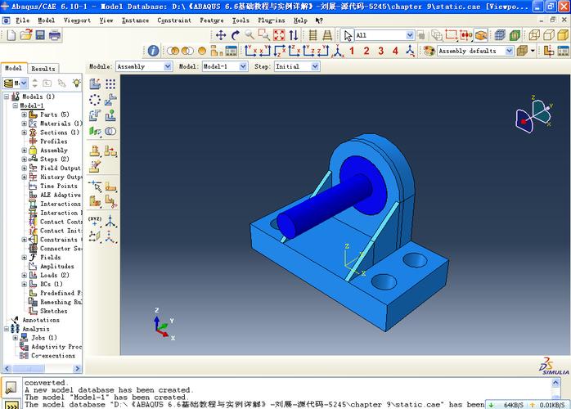The image size is (571, 409).
Task: Open the Module dropdown showing Assembly
Action: click(x=144, y=66)
